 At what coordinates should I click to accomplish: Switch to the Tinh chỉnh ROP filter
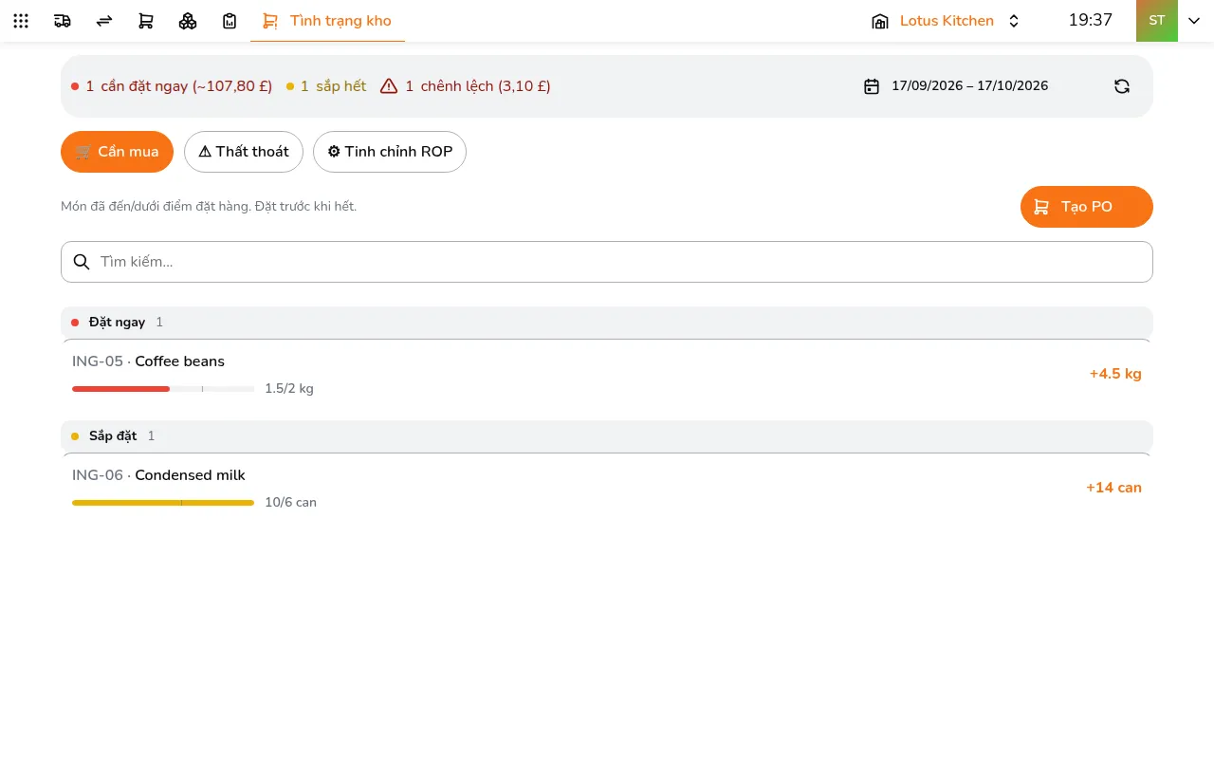(x=390, y=152)
